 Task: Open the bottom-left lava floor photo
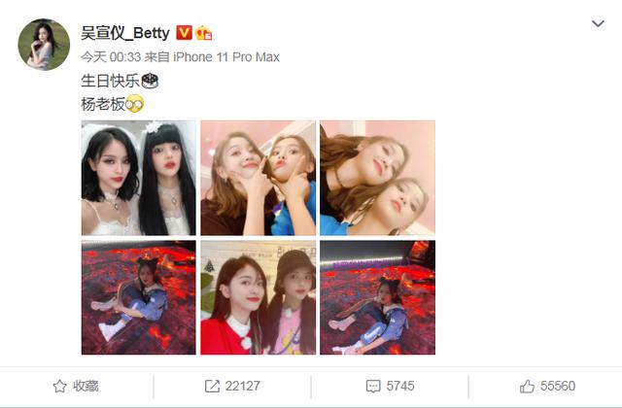[x=138, y=297]
